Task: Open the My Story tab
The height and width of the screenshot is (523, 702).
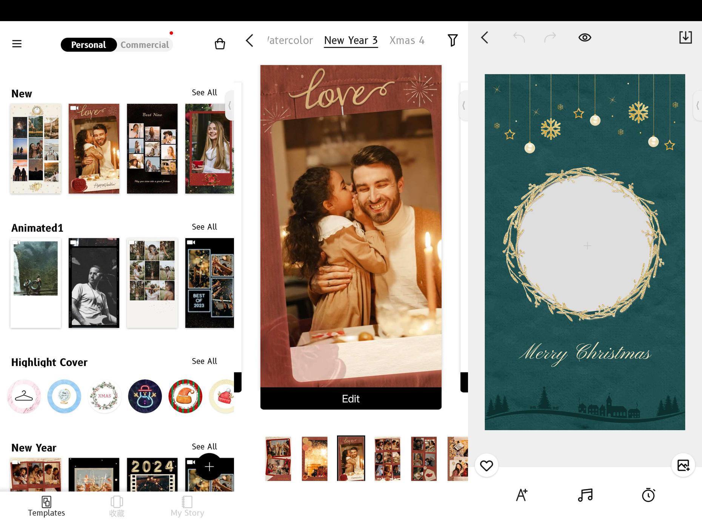Action: pyautogui.click(x=187, y=506)
